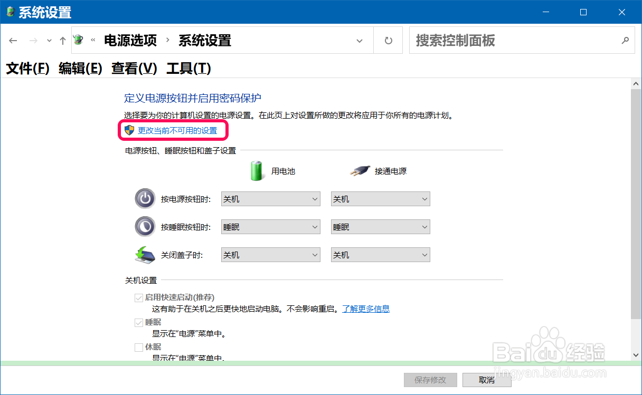Click the 关机设置 section label
This screenshot has height=395, width=642.
[x=141, y=281]
